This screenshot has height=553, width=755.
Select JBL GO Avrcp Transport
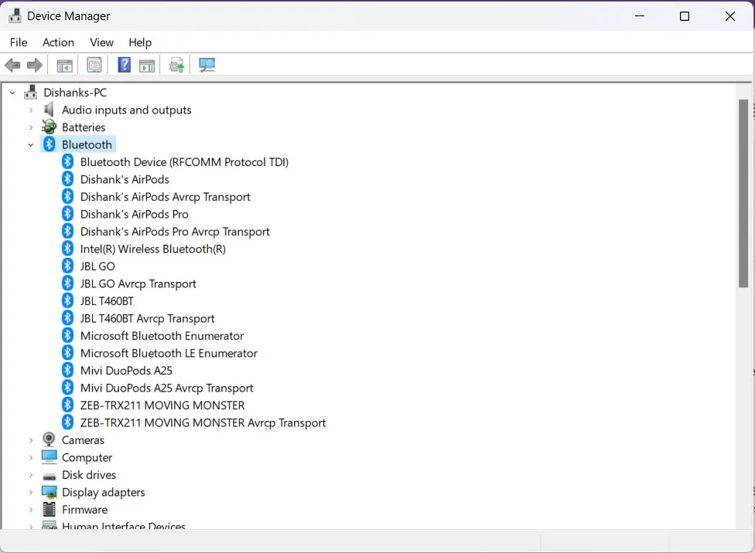pos(138,283)
